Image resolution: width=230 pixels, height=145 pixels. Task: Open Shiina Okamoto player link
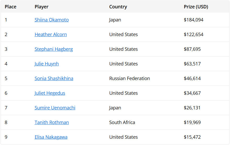pyautogui.click(x=52, y=20)
